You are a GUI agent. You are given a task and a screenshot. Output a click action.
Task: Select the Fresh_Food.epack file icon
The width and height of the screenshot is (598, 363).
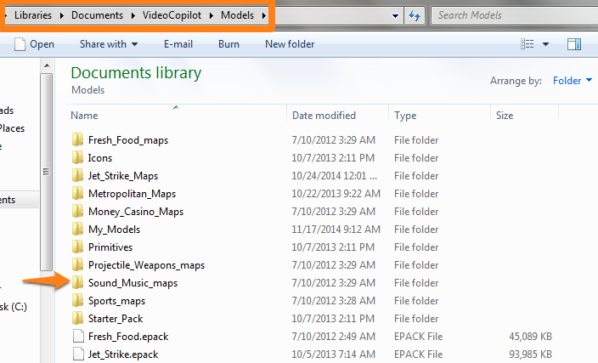click(77, 337)
